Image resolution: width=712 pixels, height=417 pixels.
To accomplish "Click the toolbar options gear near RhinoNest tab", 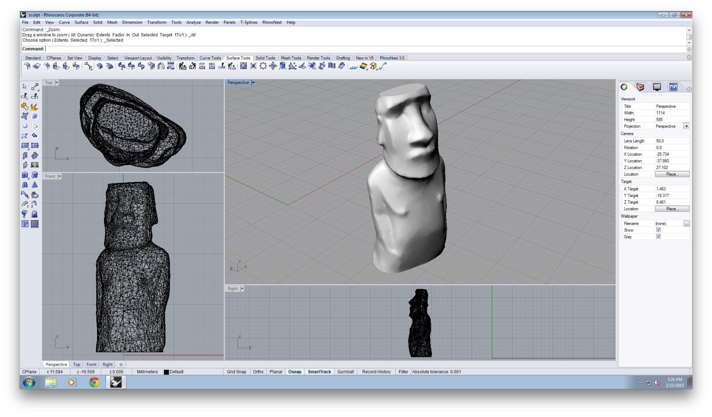I will (x=689, y=58).
